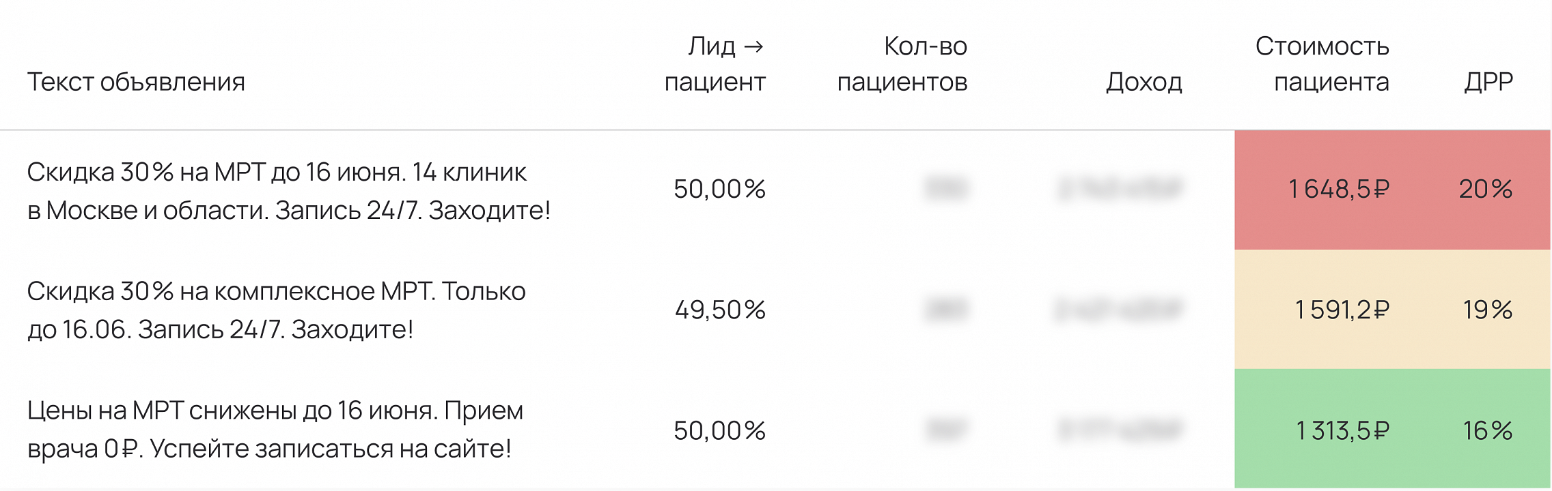Viewport: 1552px width, 491px height.
Task: Open ad text 'Скидка 30% на МРТ до 16 июня'
Action: point(288,191)
